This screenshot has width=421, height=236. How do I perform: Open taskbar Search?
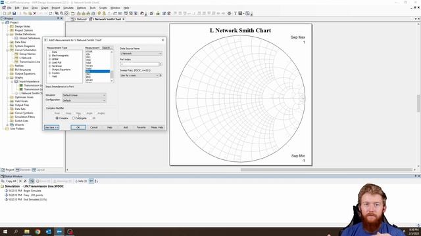(x=16, y=231)
